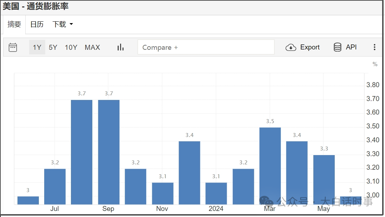
Task: Click the Export cloud download icon
Action: point(291,47)
